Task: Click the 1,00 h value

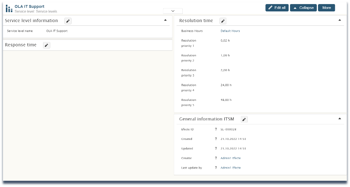Action: [x=225, y=55]
